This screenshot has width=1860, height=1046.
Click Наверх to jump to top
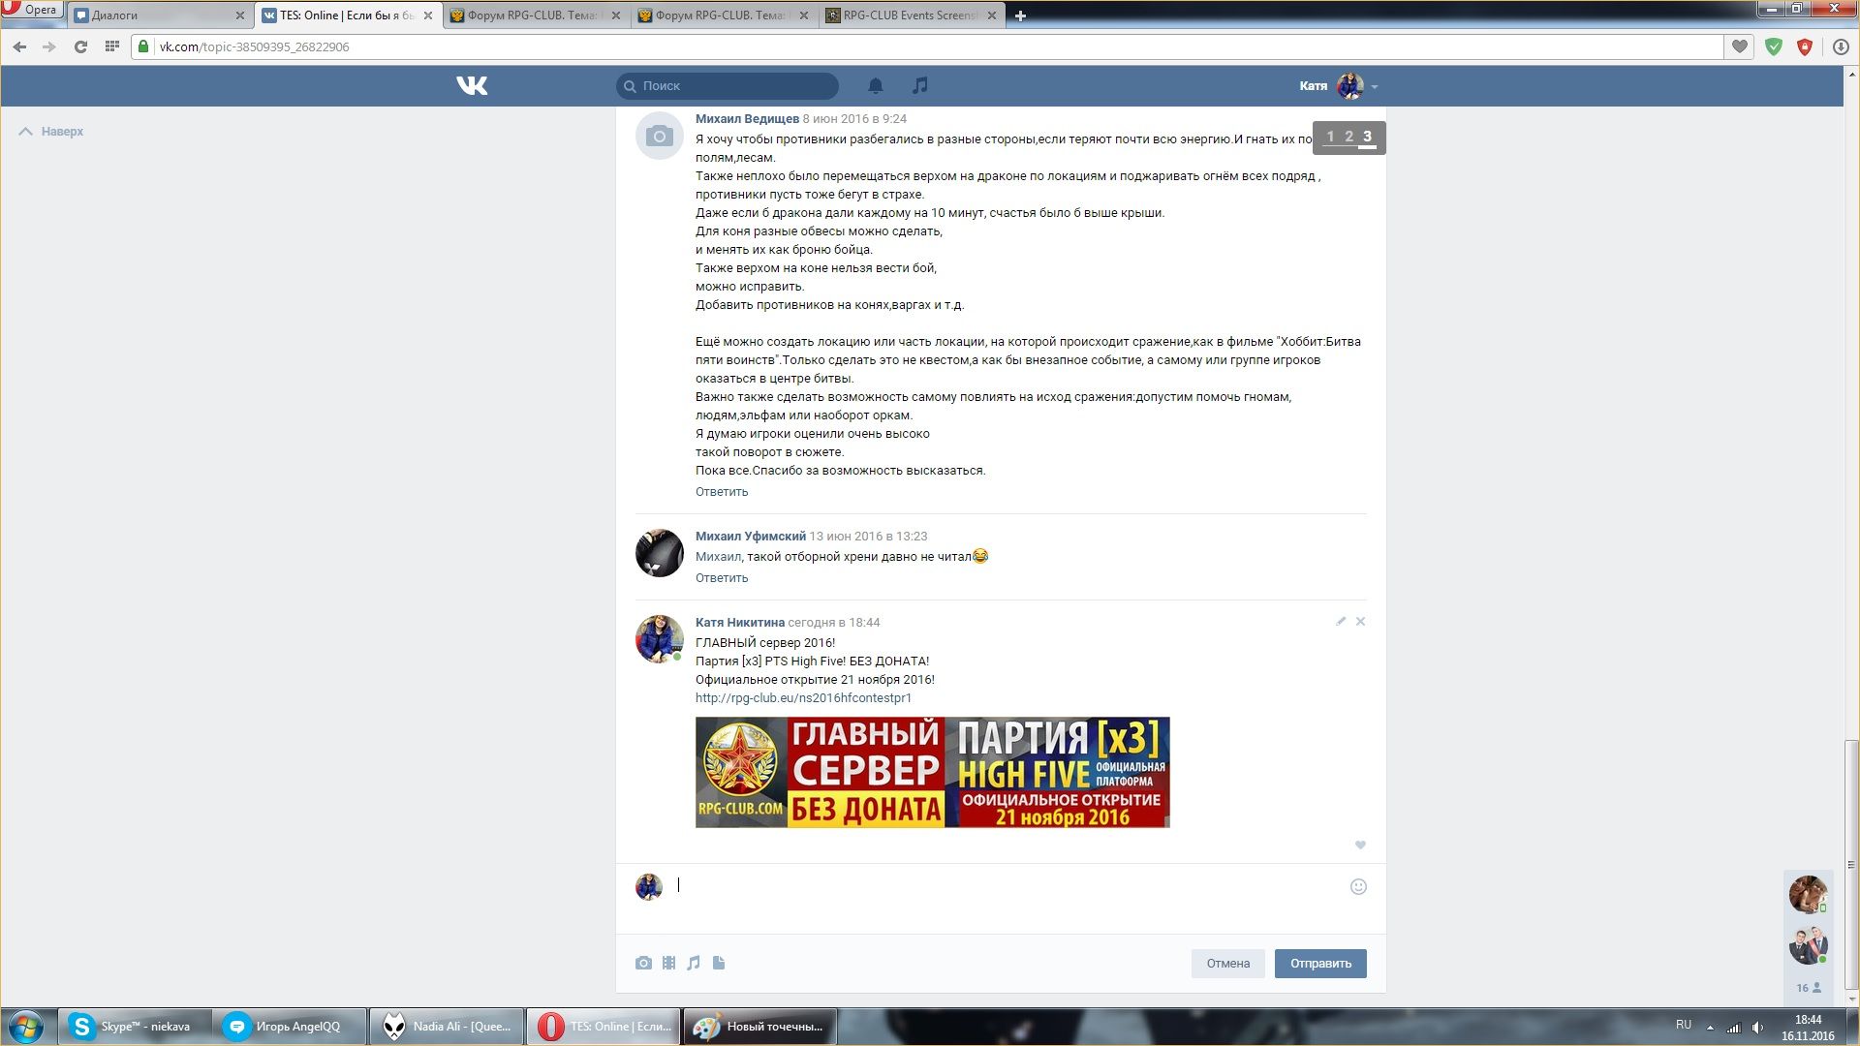coord(51,131)
